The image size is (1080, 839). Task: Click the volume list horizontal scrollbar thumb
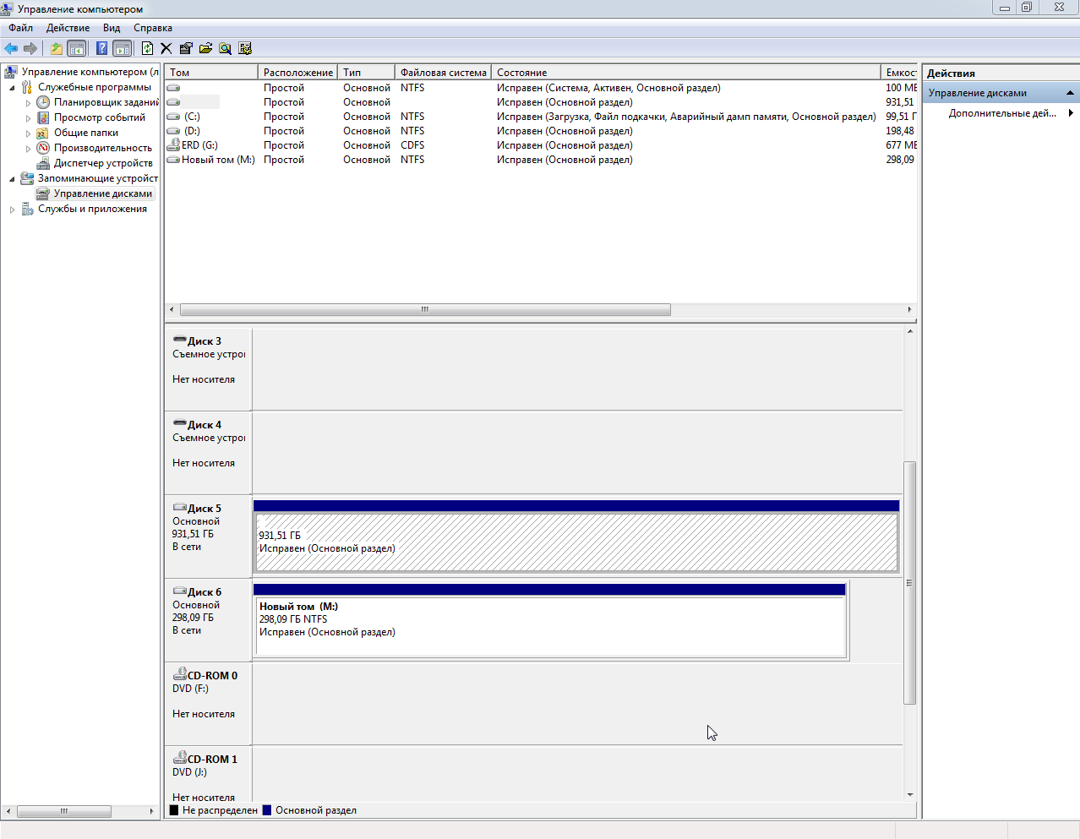(x=425, y=310)
